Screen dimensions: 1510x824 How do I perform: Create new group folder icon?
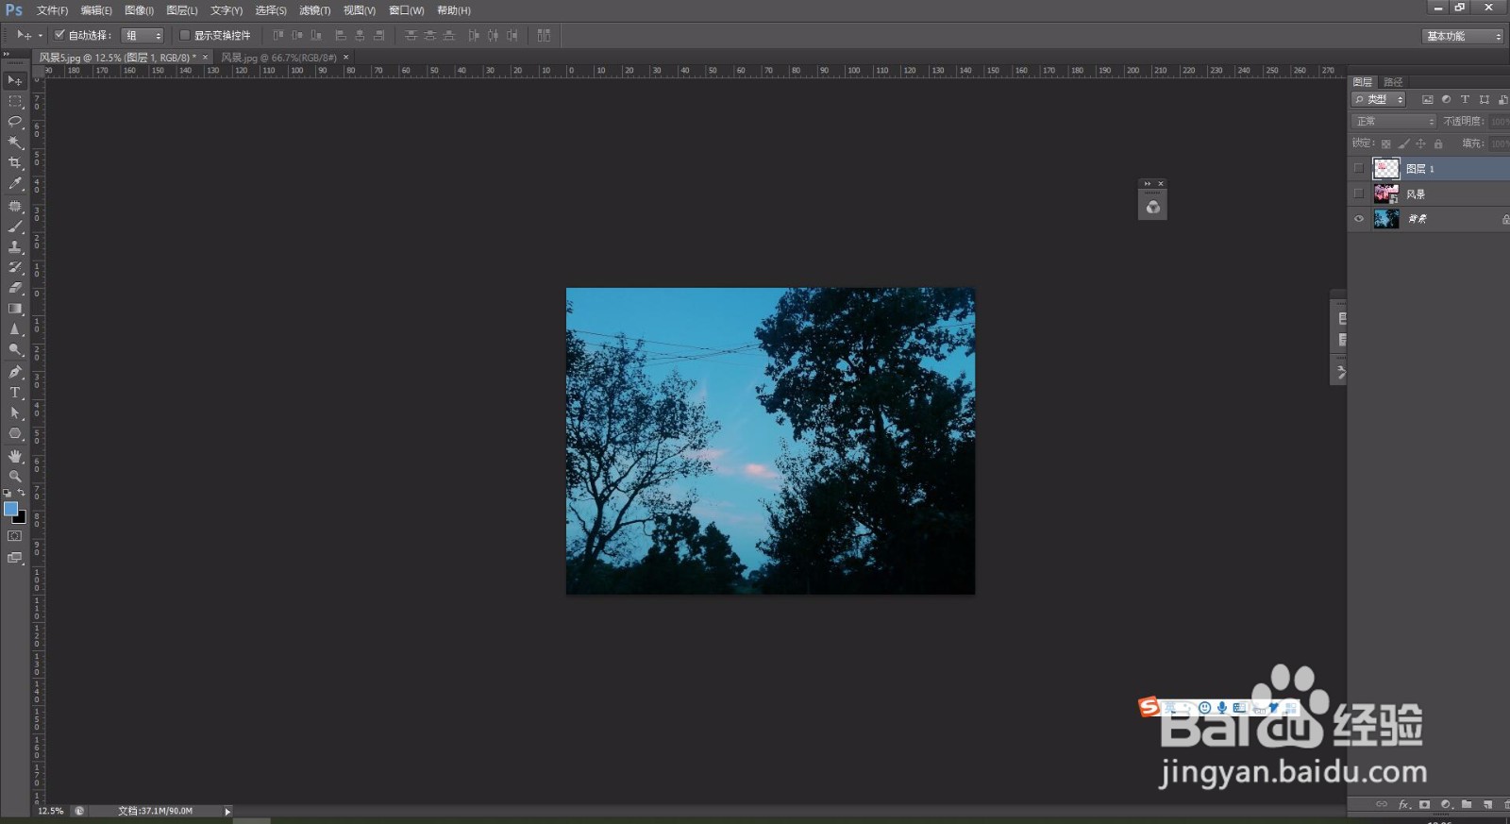point(1467,805)
